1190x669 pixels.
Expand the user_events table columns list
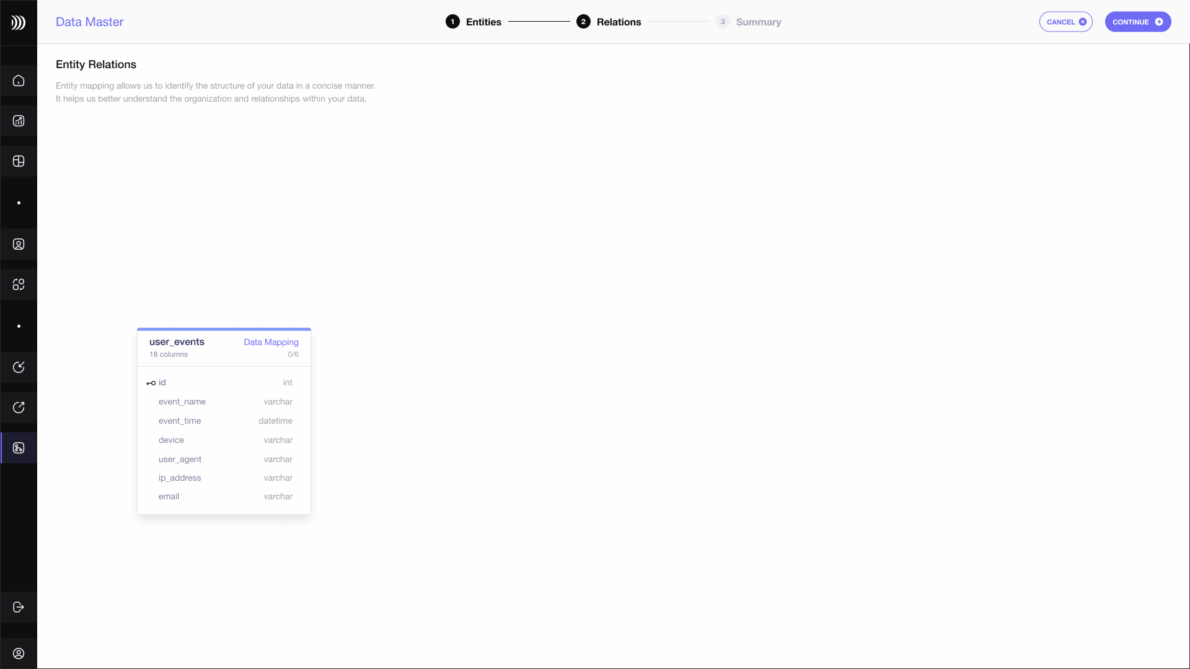coord(169,354)
